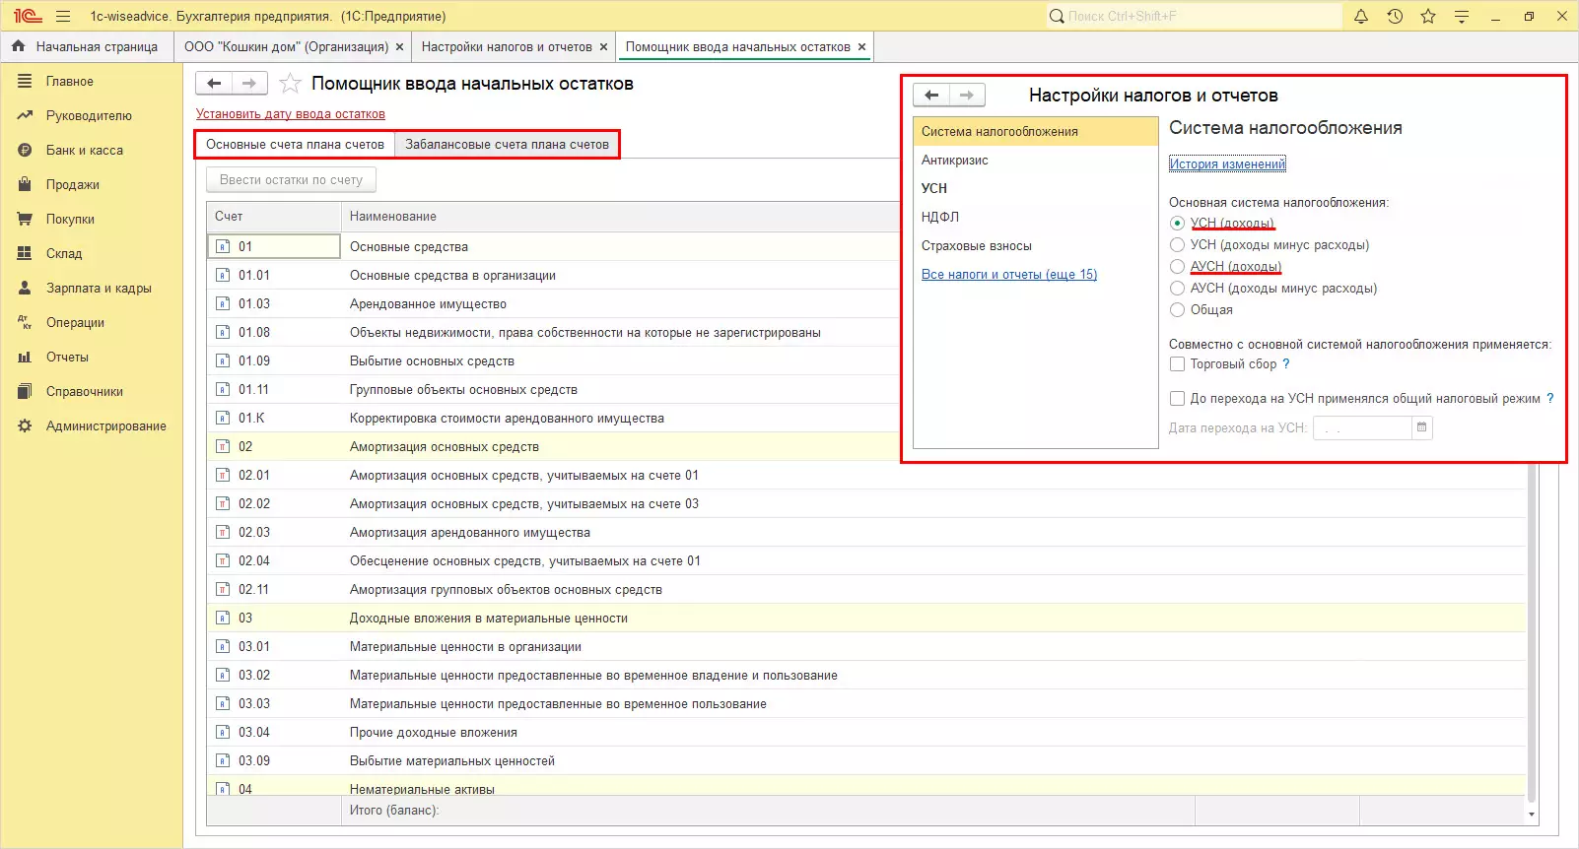Open Администрирование section menu
Screen dimensions: 1579x849
tap(105, 425)
